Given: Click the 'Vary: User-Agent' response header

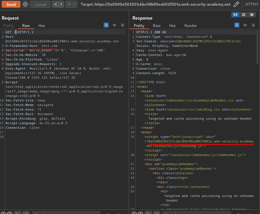Looking at the screenshot, I should click(152, 50).
